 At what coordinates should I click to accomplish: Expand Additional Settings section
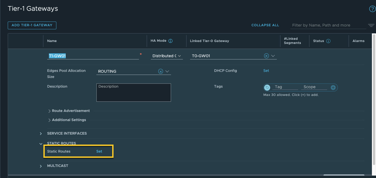pos(49,120)
